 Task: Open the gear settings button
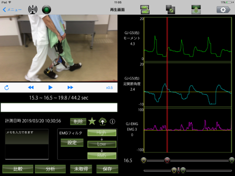[x=223, y=10]
